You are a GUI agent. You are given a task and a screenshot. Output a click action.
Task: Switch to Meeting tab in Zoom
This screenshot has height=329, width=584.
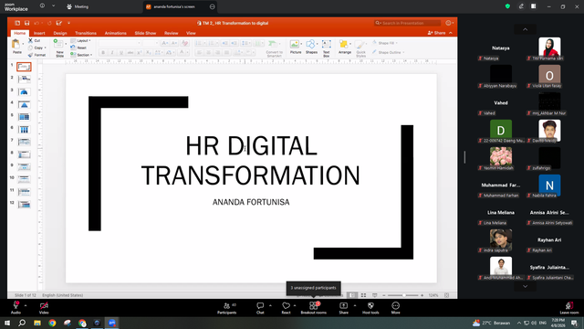(78, 6)
